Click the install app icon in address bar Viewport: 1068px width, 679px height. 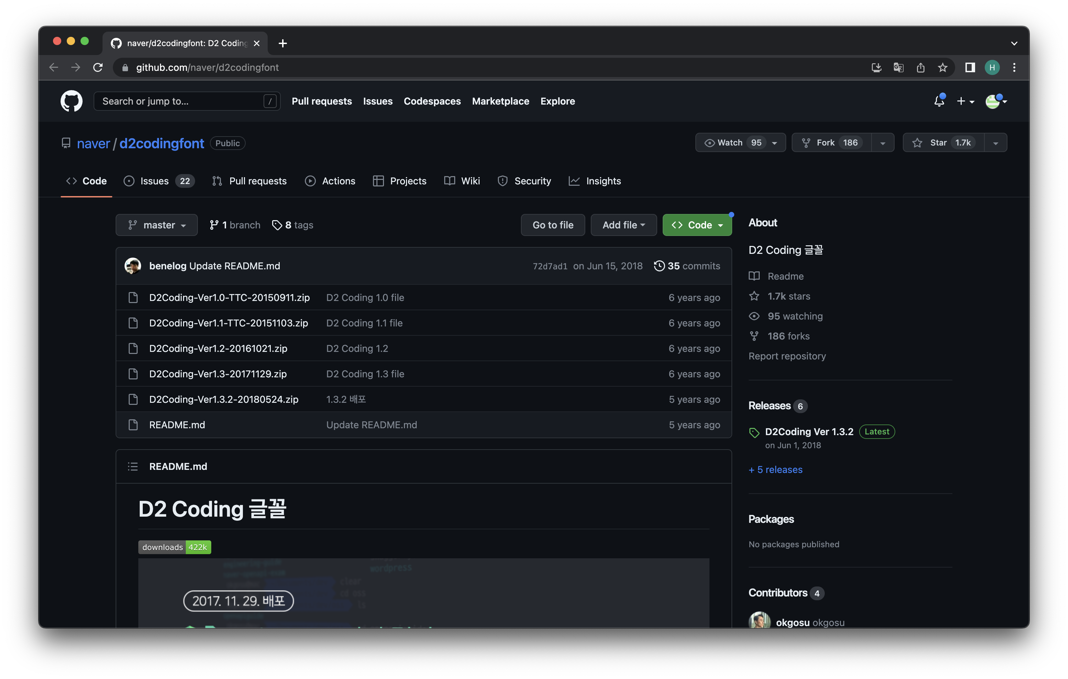tap(876, 67)
